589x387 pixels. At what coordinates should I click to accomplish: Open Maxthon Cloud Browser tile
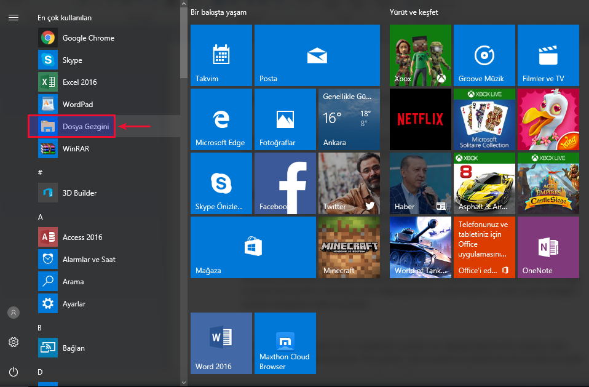pyautogui.click(x=285, y=343)
